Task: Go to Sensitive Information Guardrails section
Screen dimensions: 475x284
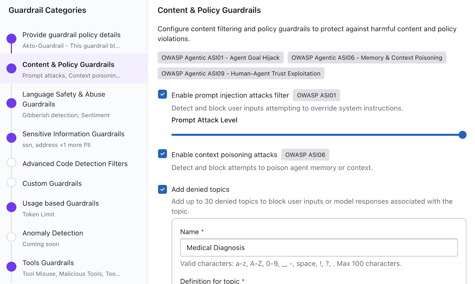Action: pos(73,134)
